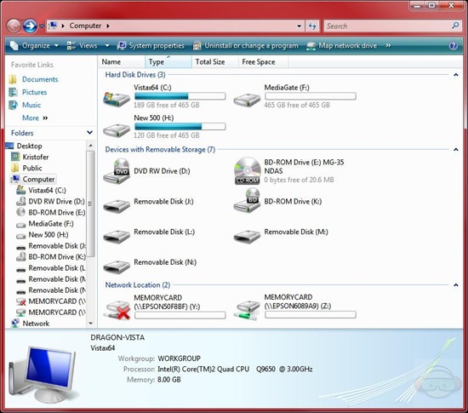Click the folder tree scrollbar down arrow

pos(91,324)
